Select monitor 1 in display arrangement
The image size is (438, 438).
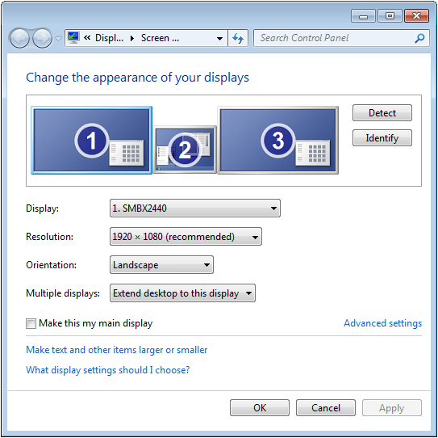click(x=92, y=141)
